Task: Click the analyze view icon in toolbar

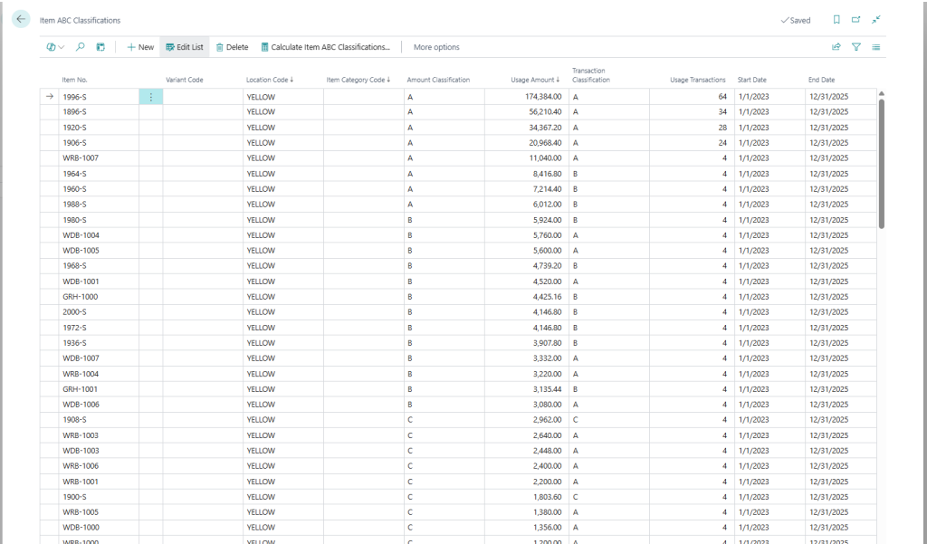Action: [x=100, y=47]
